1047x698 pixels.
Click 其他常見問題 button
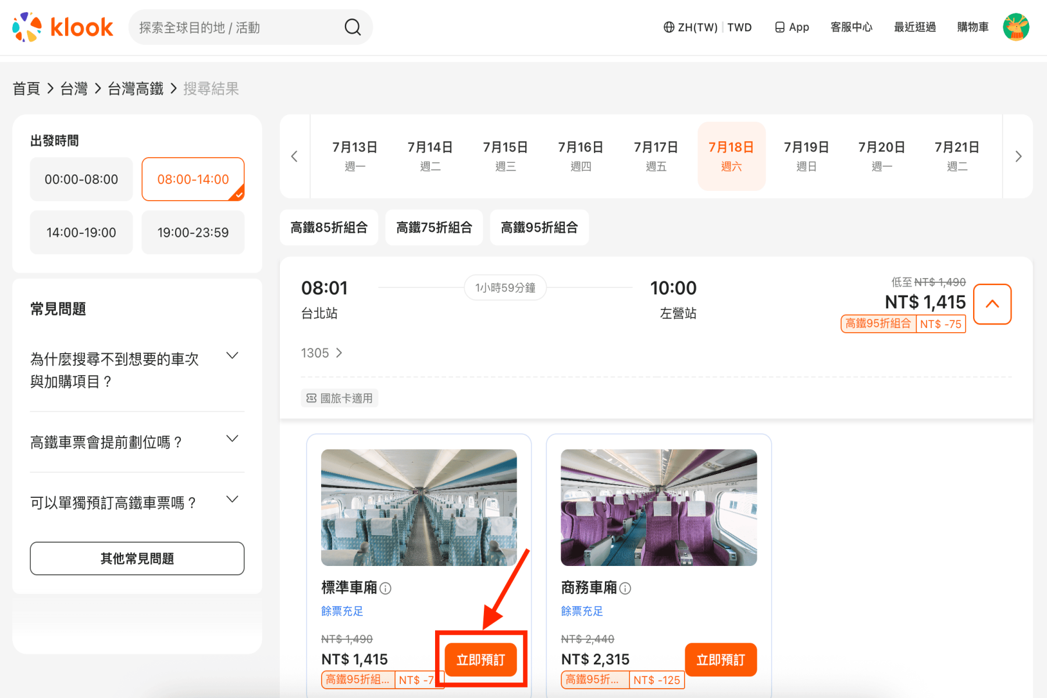137,558
